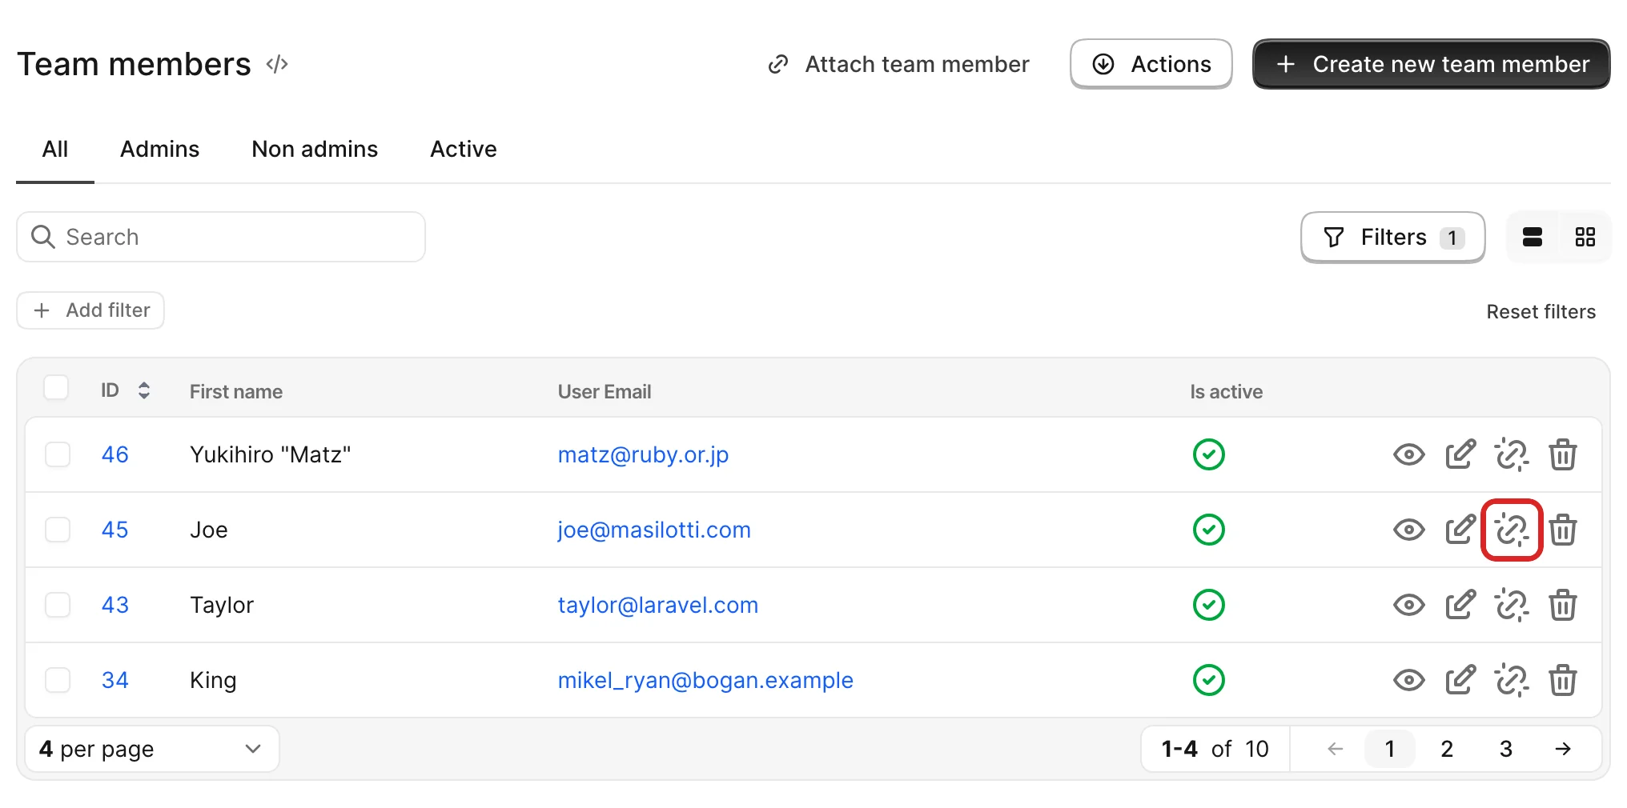The height and width of the screenshot is (808, 1627).
Task: Delete the Taylor team member record
Action: [1562, 605]
